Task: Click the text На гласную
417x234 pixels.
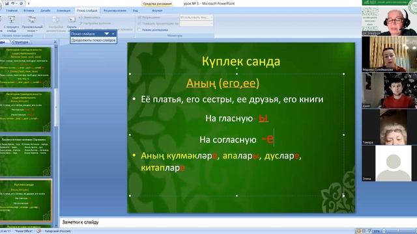Action: (x=229, y=118)
